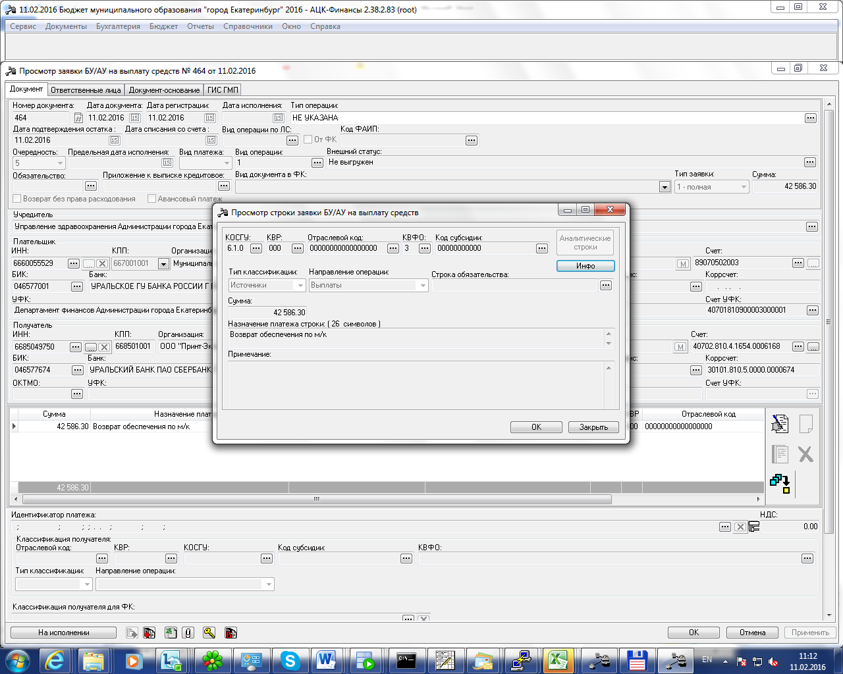843x674 pixels.
Task: Expand the 'Направление операции' dropdown in dialog
Action: point(422,285)
